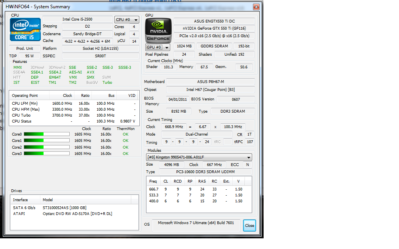Click the Core1 usage bar

tap(47, 141)
